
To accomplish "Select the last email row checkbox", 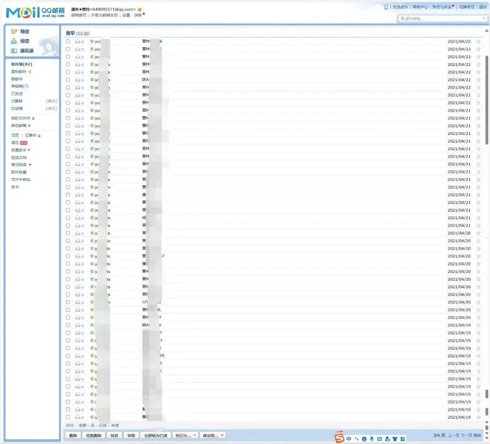I will click(68, 417).
